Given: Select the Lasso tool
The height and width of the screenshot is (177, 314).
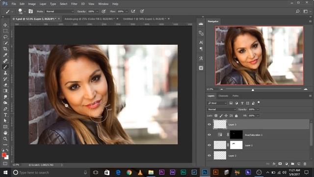Looking at the screenshot, I should pos(5,37).
